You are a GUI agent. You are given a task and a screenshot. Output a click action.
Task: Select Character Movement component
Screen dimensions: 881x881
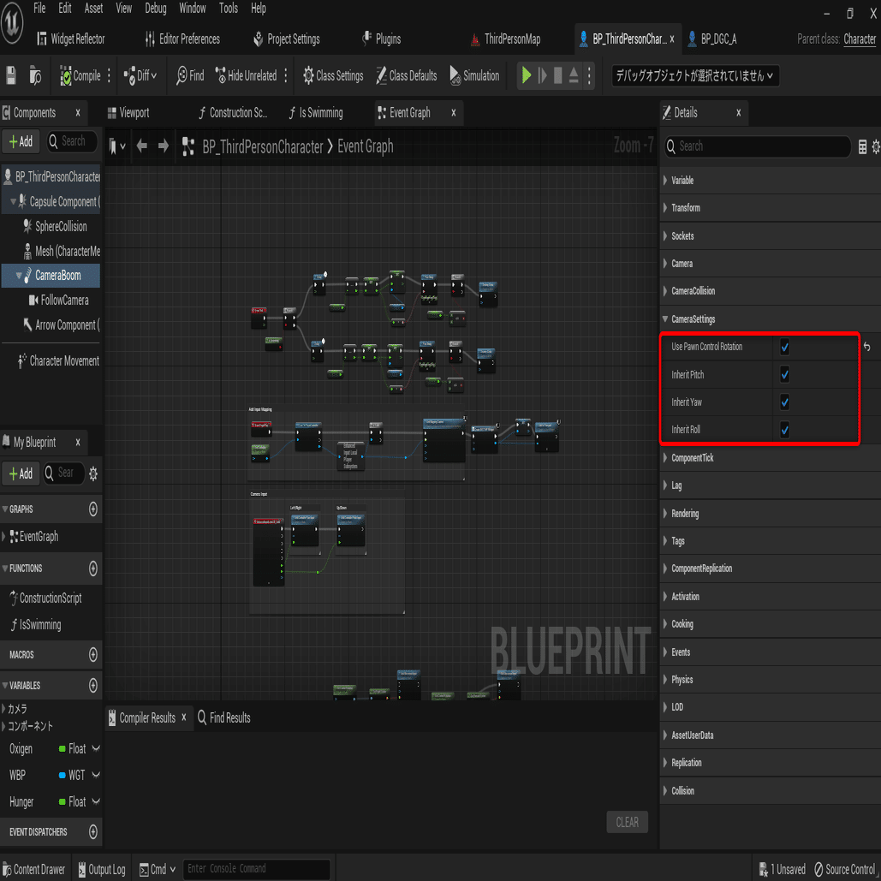[58, 360]
